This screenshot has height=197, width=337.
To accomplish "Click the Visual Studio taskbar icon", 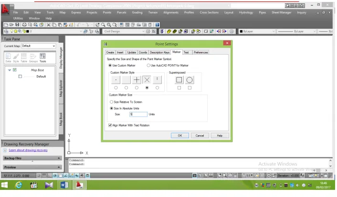I will point(49,185).
